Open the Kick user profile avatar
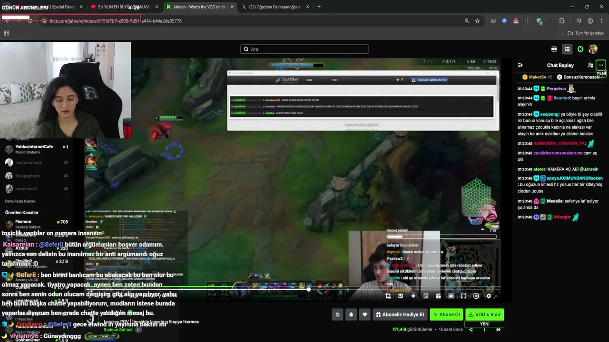The width and height of the screenshot is (609, 342). (593, 49)
